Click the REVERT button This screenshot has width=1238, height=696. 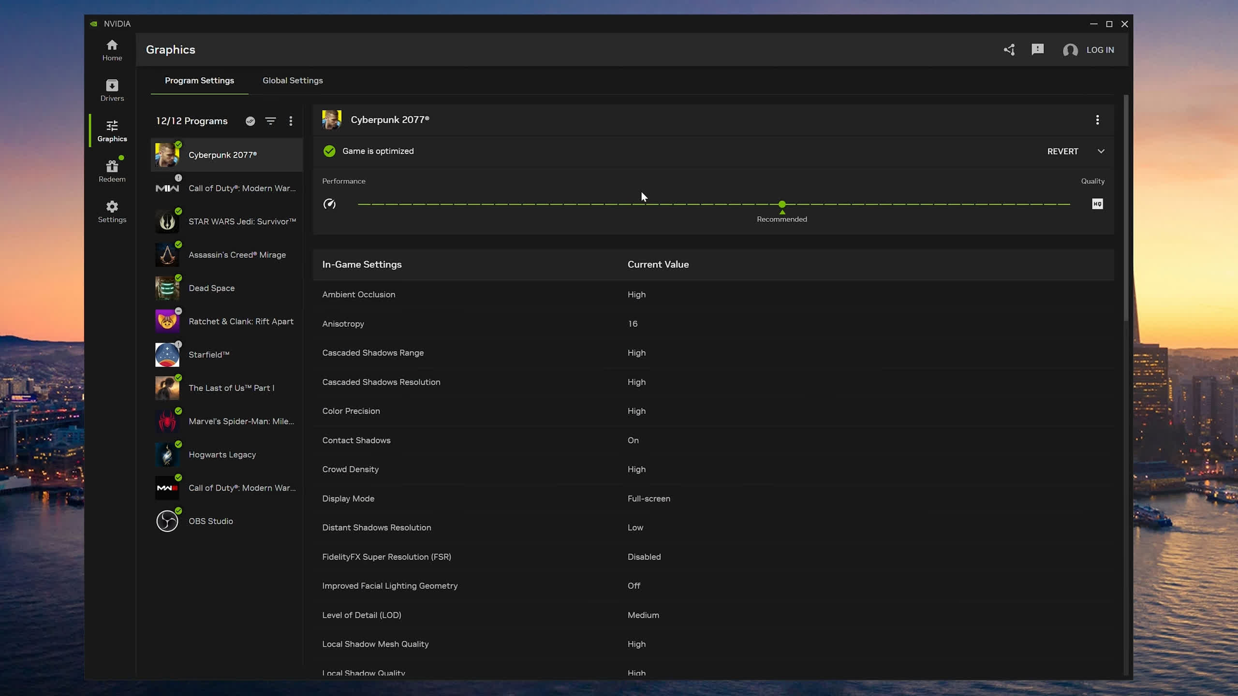pyautogui.click(x=1062, y=151)
